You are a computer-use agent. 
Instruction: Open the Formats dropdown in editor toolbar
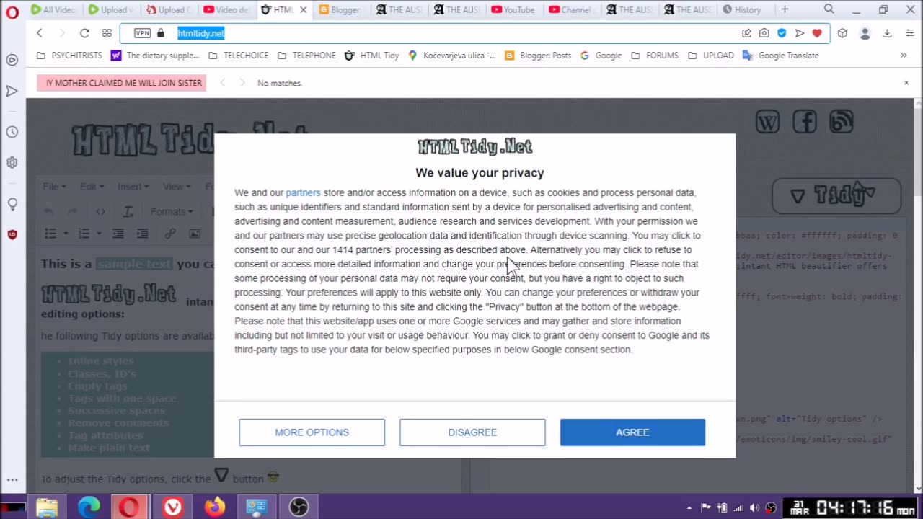[172, 211]
